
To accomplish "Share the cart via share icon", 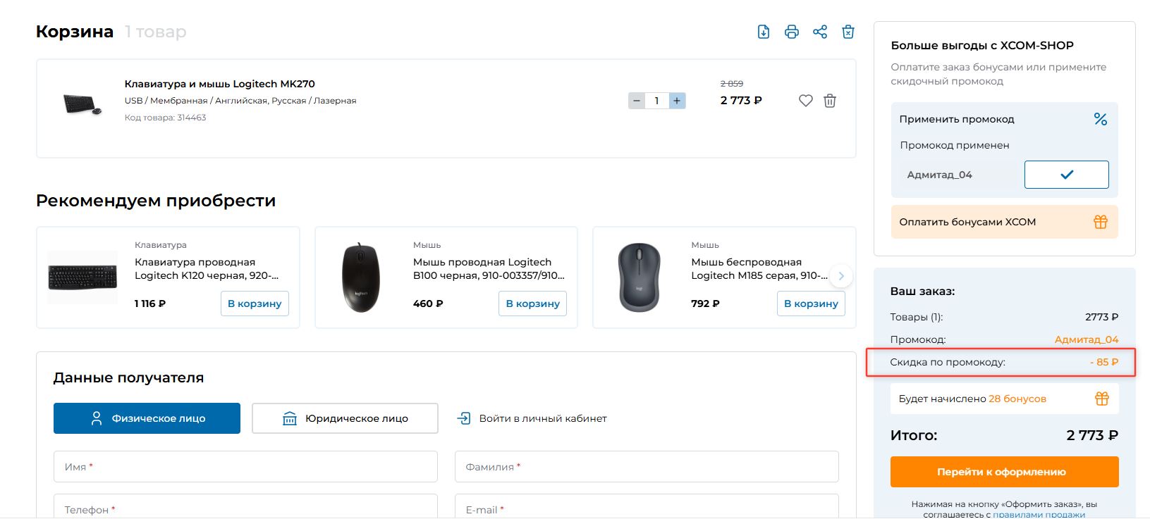I will (820, 32).
